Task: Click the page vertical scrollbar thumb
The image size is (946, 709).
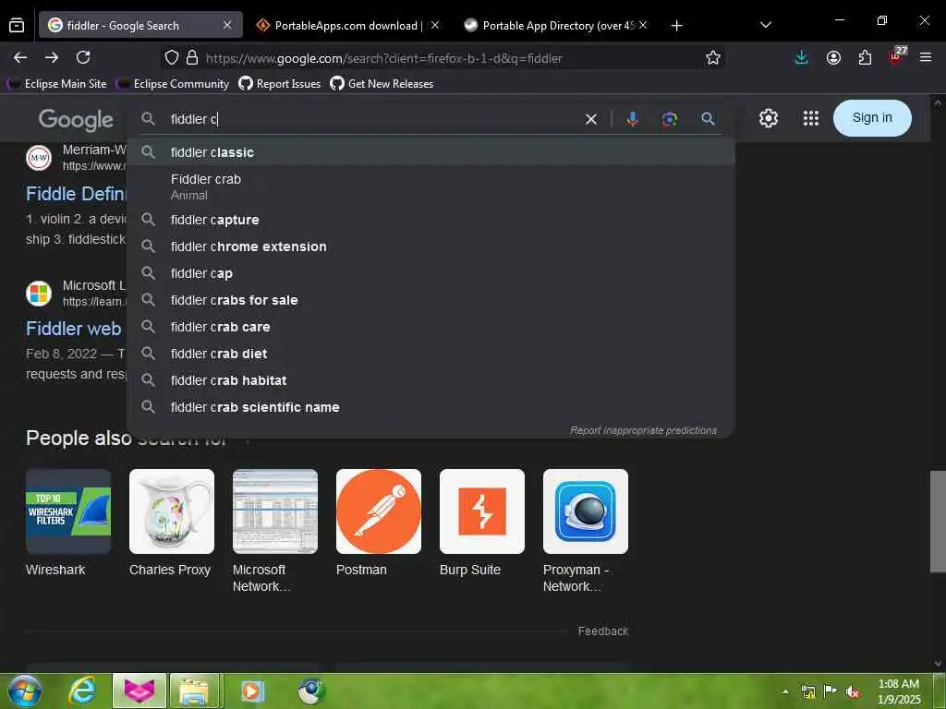Action: (x=938, y=521)
